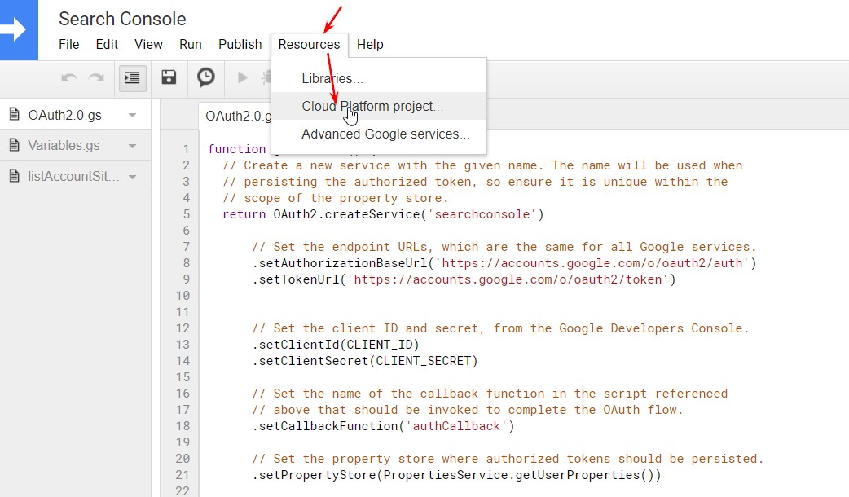Click comment about property store tokens persisted
Image resolution: width=849 pixels, height=497 pixels.
point(508,459)
